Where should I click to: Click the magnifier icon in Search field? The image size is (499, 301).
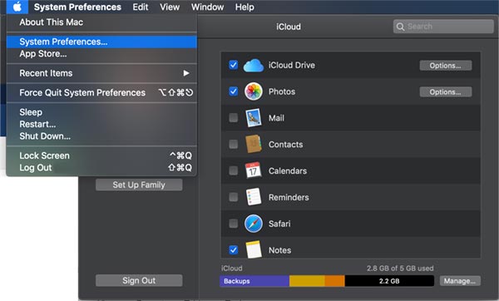(400, 27)
